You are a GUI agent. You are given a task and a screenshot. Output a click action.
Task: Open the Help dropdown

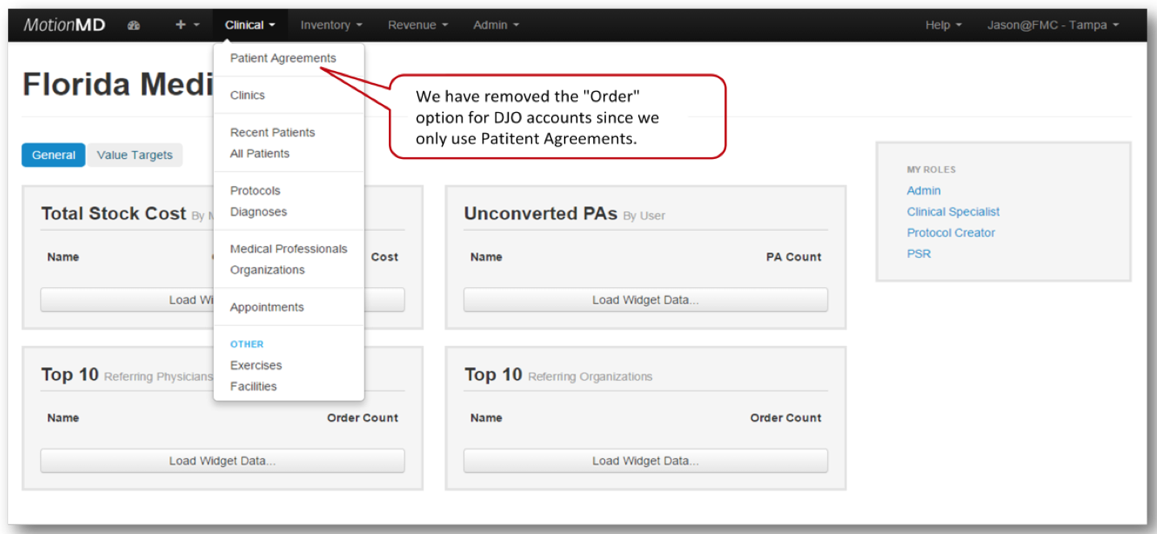tap(943, 25)
